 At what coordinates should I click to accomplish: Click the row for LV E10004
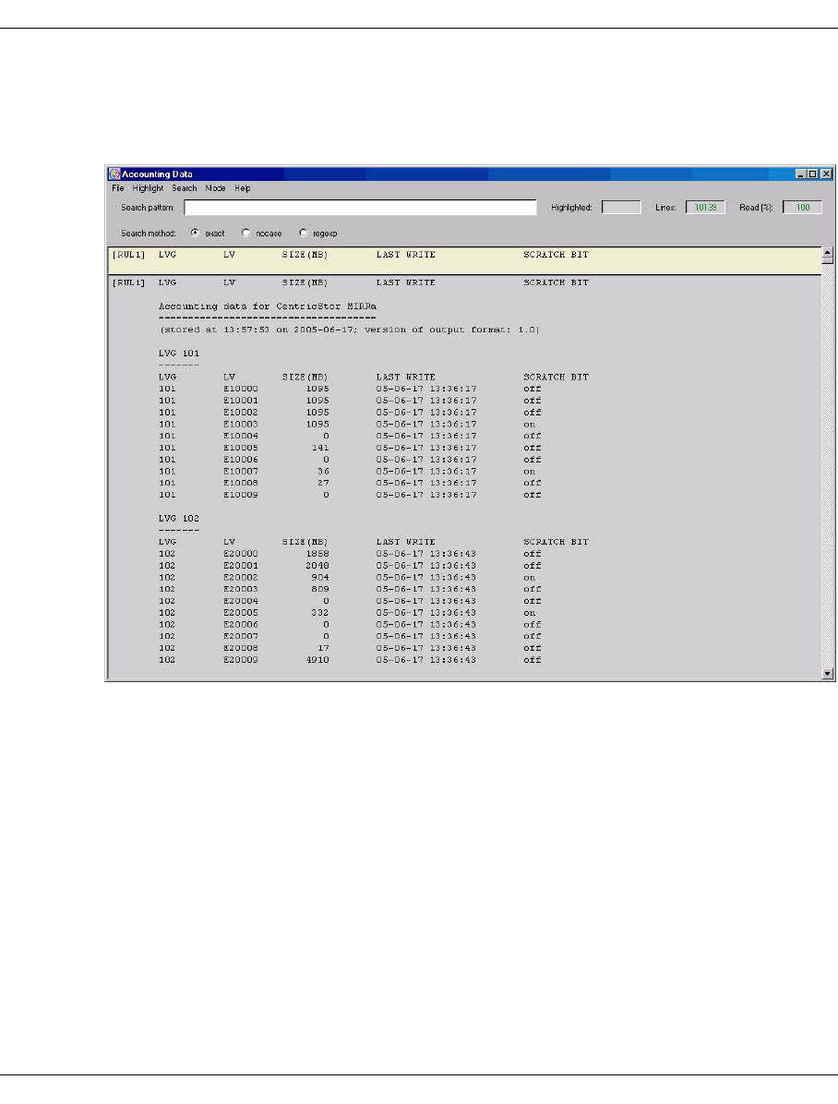pos(350,436)
